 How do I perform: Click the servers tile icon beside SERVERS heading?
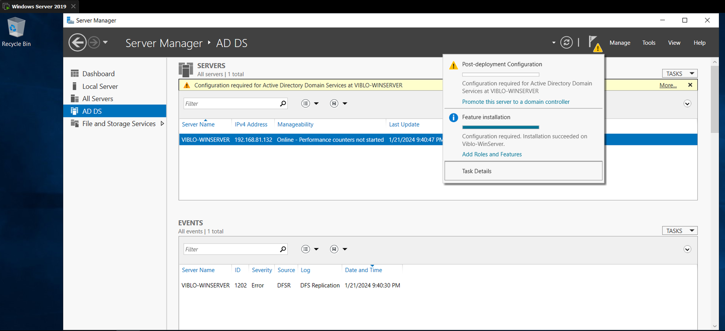pos(186,69)
